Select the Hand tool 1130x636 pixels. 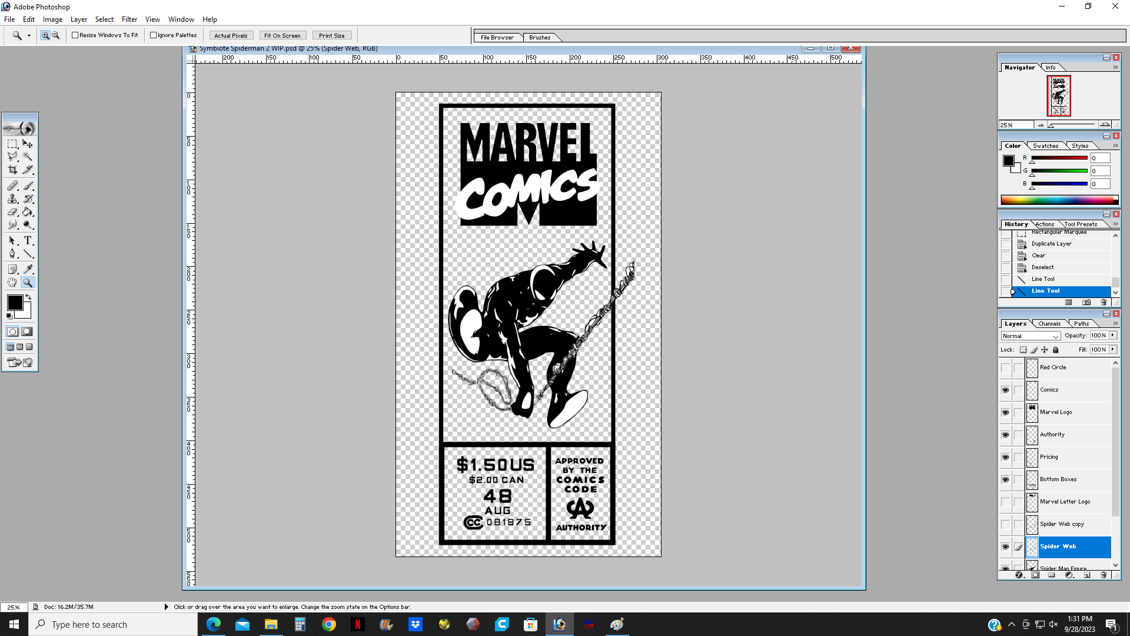12,283
